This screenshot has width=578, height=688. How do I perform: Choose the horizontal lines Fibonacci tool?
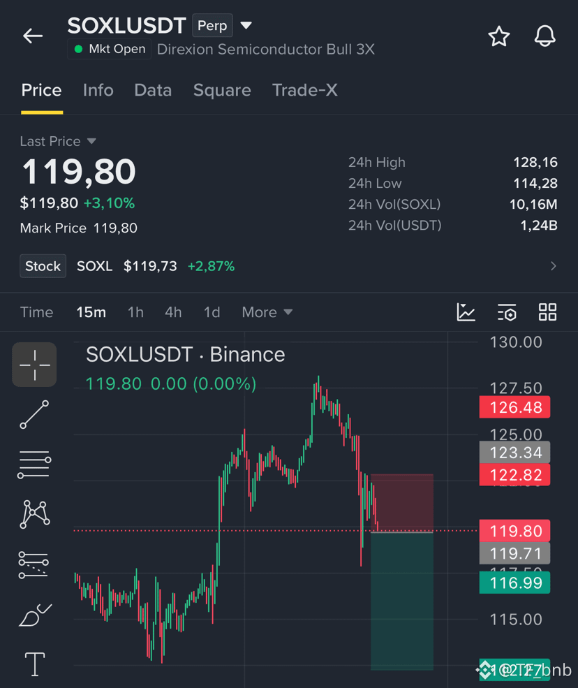click(x=34, y=464)
